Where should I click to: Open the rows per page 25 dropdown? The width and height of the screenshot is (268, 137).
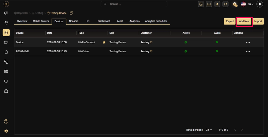point(209,130)
